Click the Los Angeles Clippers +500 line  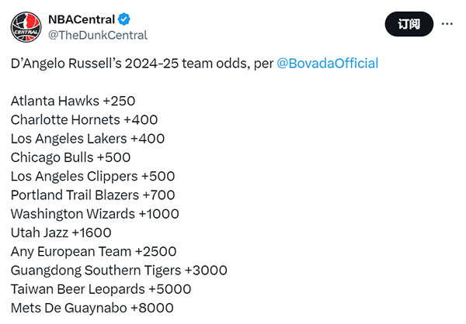point(92,176)
